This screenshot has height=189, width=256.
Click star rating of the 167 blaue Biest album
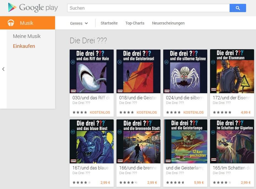[82, 183]
